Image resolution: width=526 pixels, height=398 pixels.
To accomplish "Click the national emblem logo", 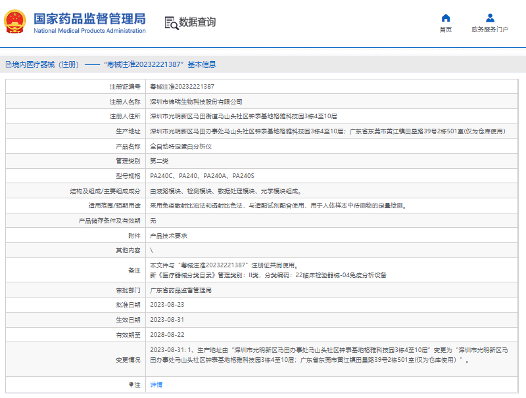I will tap(14, 22).
